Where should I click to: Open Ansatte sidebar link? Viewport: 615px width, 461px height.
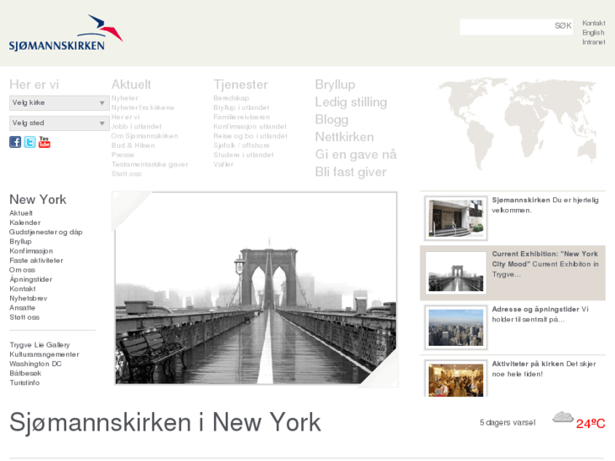22,308
